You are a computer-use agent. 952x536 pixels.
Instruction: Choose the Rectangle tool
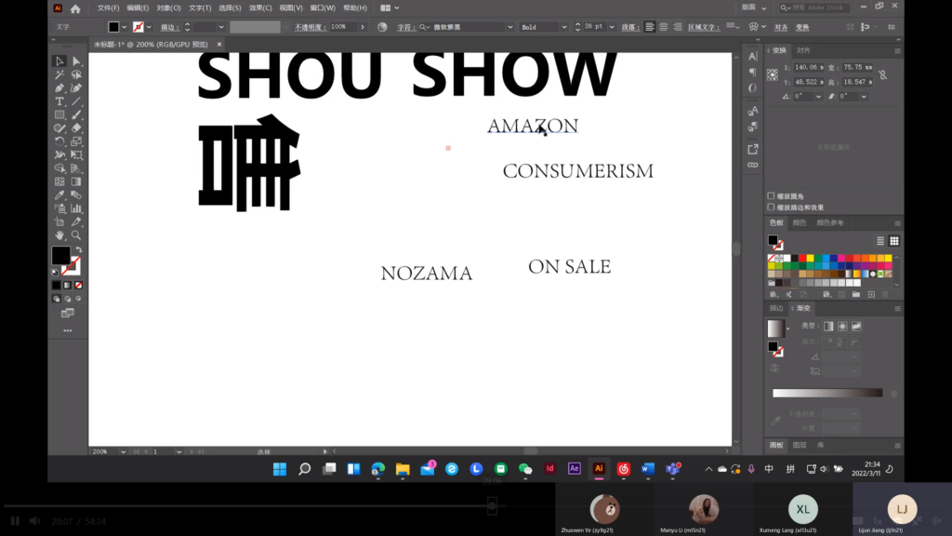(59, 114)
